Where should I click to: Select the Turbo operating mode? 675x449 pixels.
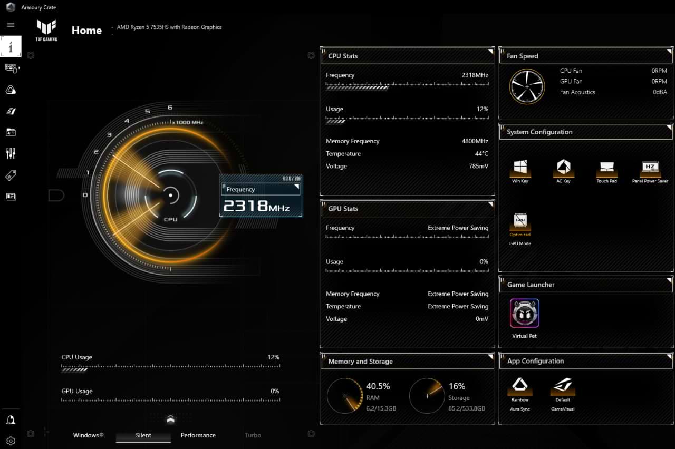click(x=253, y=435)
